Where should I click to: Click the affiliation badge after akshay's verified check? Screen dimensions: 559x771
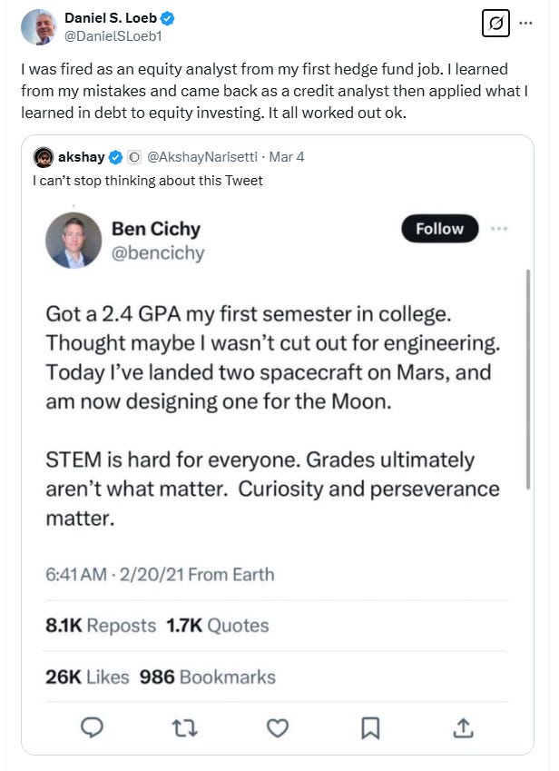133,157
